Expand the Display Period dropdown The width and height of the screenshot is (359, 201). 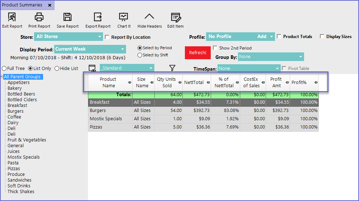(x=90, y=49)
